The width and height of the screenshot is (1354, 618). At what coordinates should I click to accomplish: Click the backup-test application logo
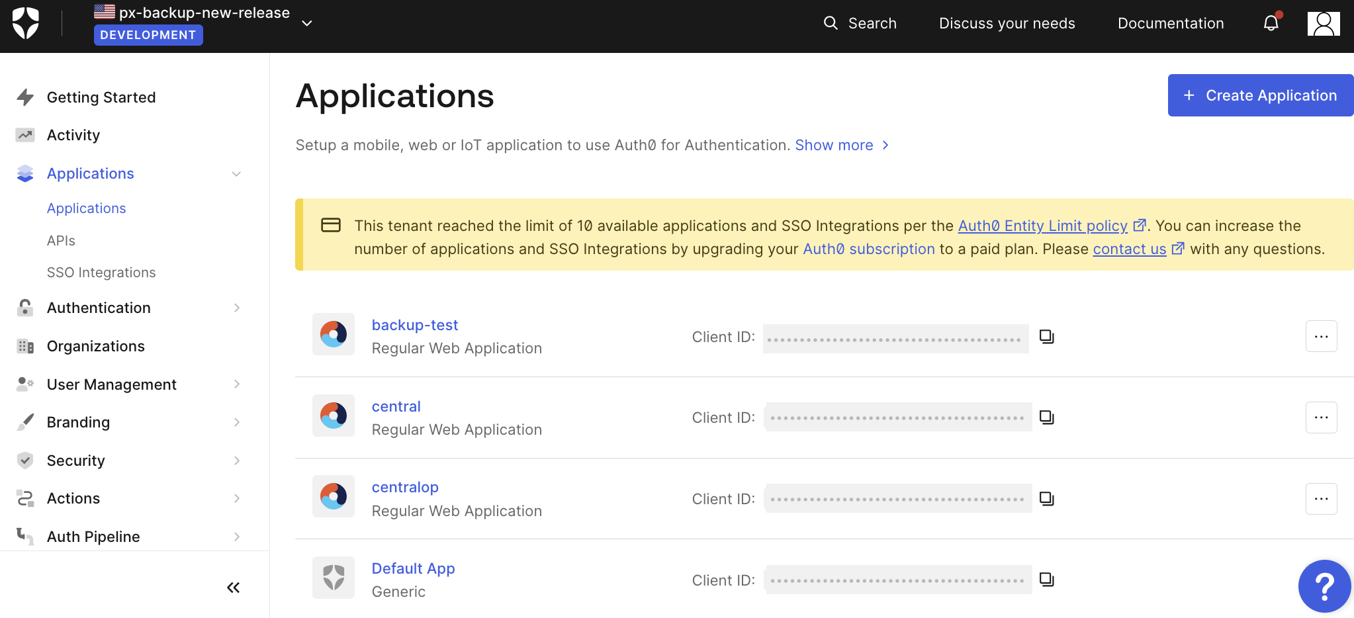[x=334, y=335]
